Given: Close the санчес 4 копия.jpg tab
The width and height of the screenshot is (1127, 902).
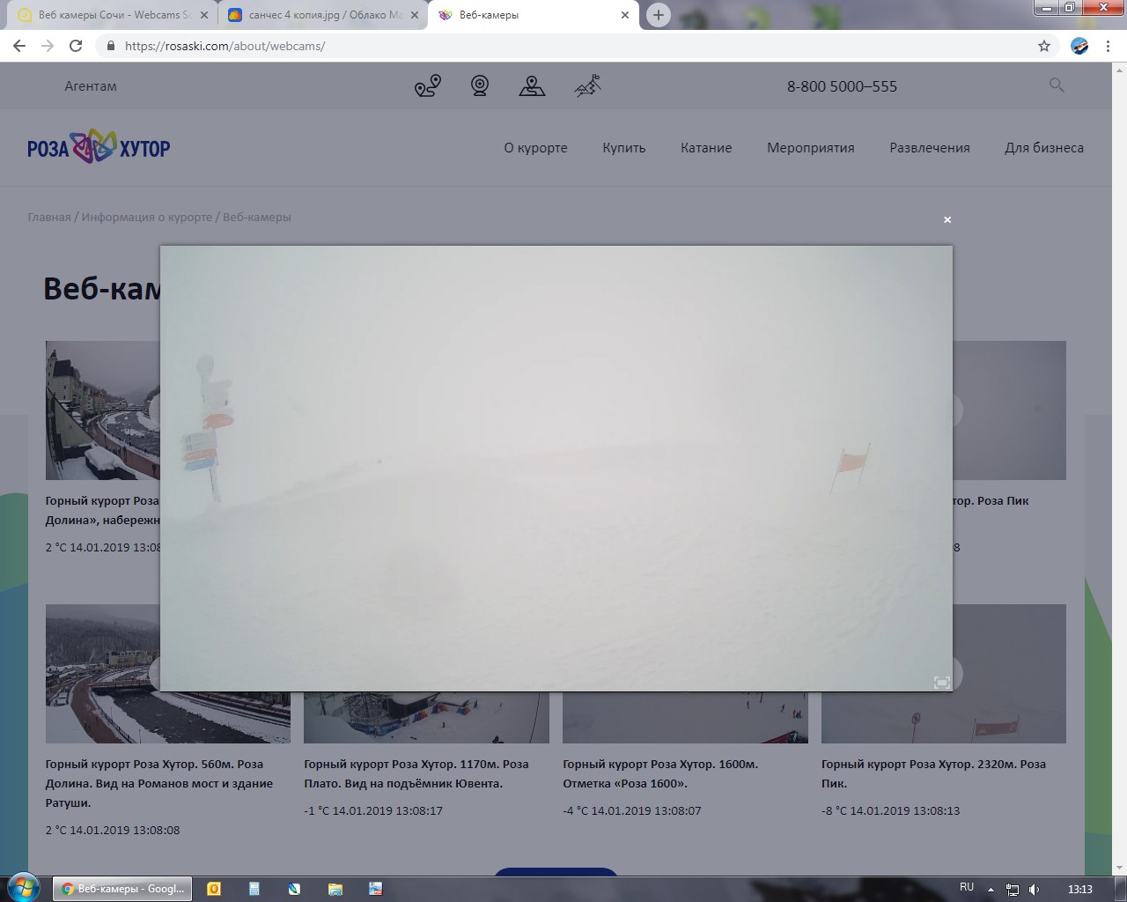Looking at the screenshot, I should click(415, 15).
